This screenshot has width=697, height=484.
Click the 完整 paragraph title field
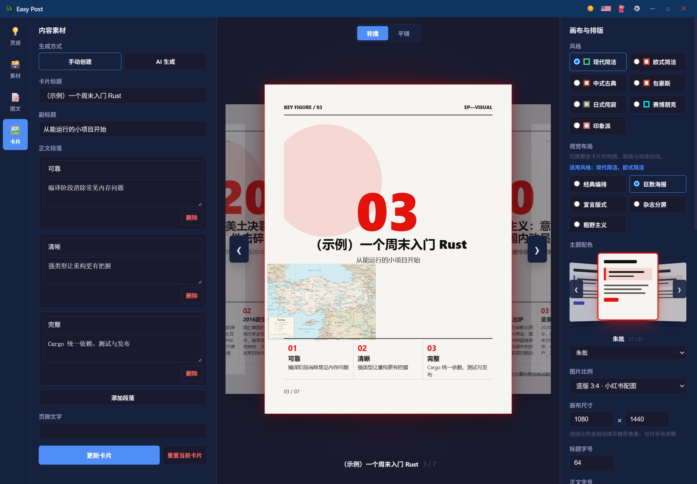pos(123,324)
